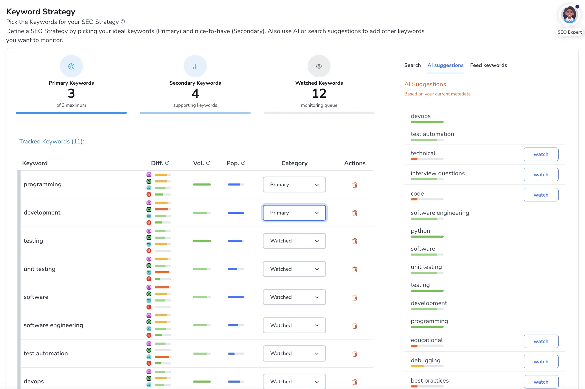Click the trash icon in the software row

(x=355, y=297)
